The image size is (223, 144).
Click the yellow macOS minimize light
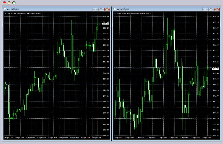[9, 3]
